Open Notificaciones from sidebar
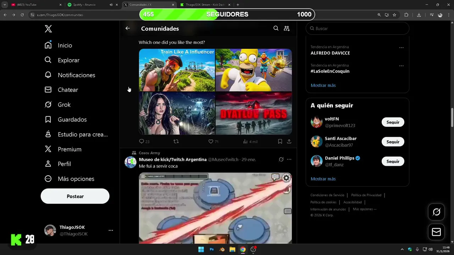 click(x=70, y=75)
